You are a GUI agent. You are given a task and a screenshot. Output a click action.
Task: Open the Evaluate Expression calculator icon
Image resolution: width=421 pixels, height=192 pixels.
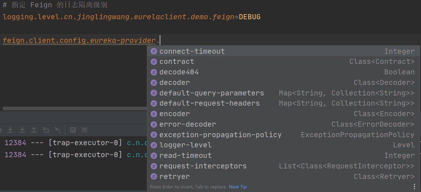click(x=73, y=130)
